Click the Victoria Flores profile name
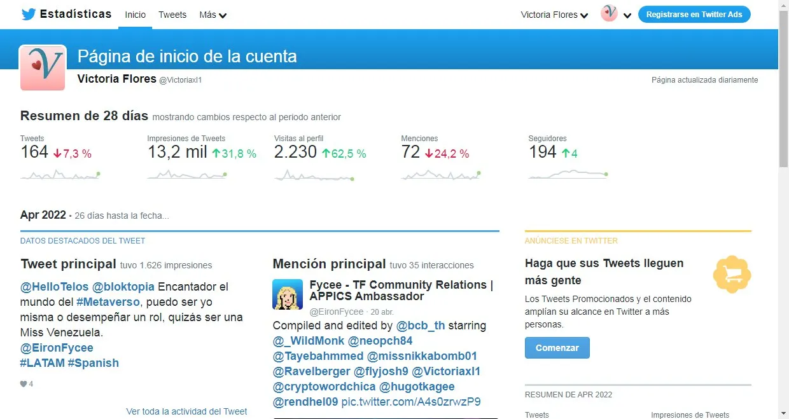 pyautogui.click(x=116, y=79)
